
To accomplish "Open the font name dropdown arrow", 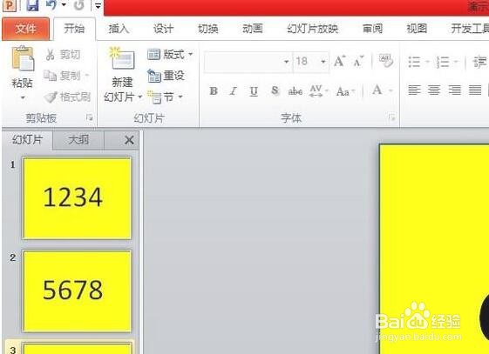I will (x=286, y=62).
